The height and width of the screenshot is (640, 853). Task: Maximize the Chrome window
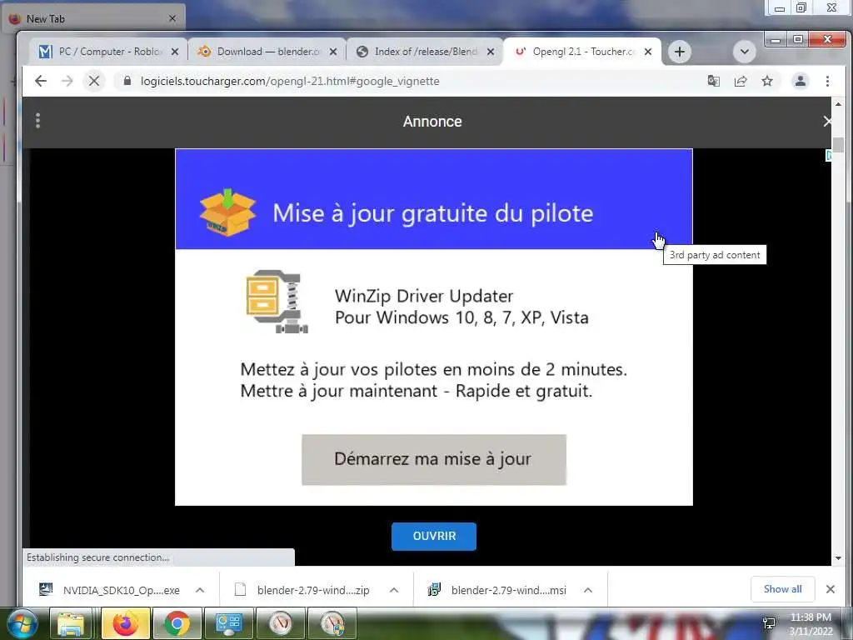(x=797, y=39)
